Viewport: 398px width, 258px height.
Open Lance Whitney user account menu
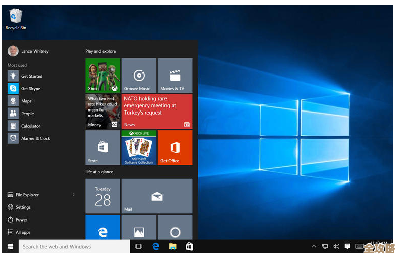click(x=28, y=51)
